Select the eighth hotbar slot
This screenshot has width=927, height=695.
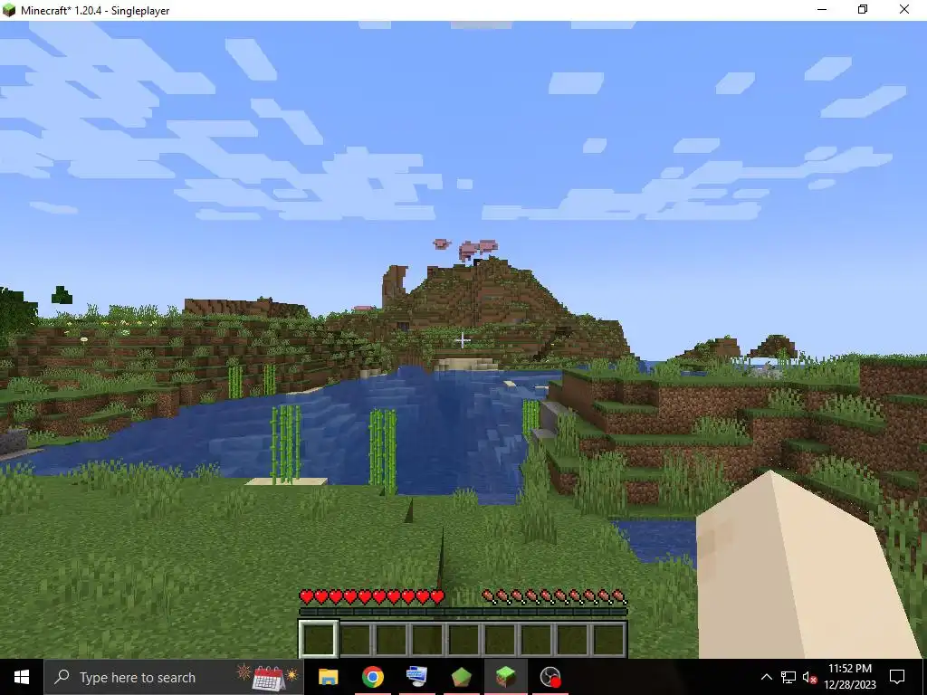coord(572,639)
